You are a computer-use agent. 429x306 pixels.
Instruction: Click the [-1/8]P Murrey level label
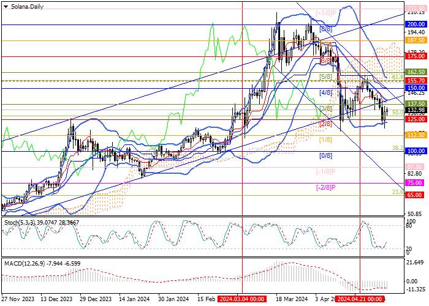(325, 171)
